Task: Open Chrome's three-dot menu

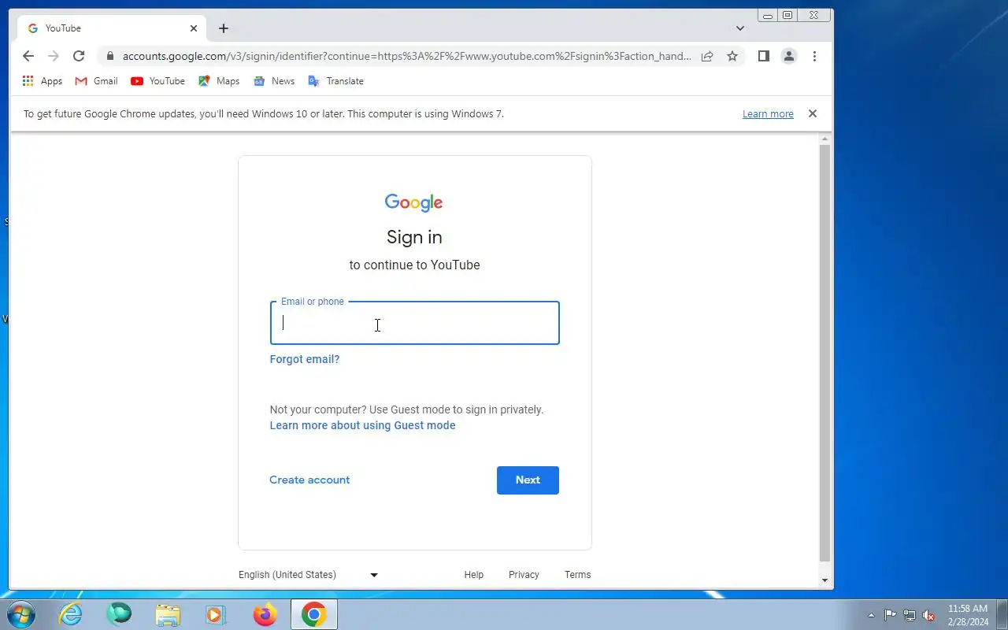Action: 814,56
